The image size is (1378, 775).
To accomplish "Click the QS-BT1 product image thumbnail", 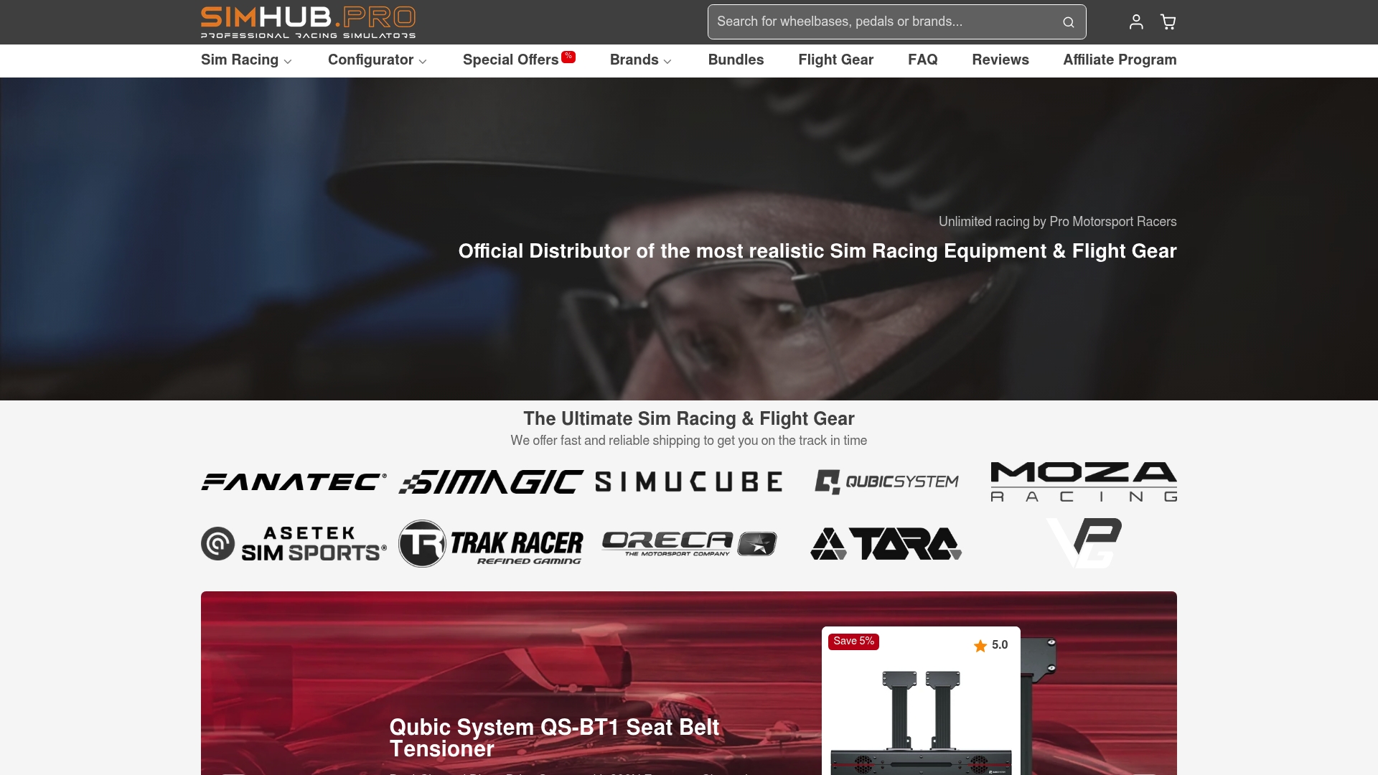I will coord(921,723).
